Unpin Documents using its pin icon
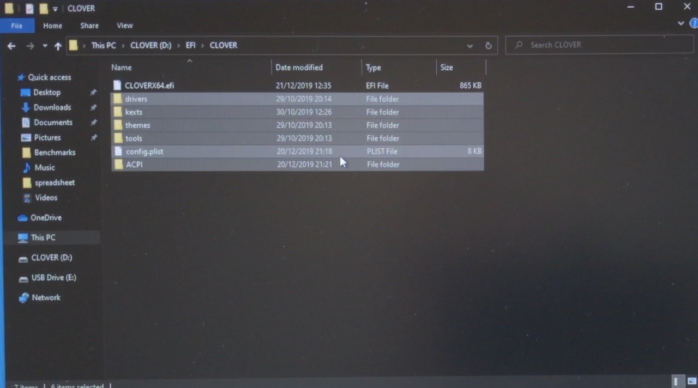This screenshot has height=388, width=698. (93, 123)
